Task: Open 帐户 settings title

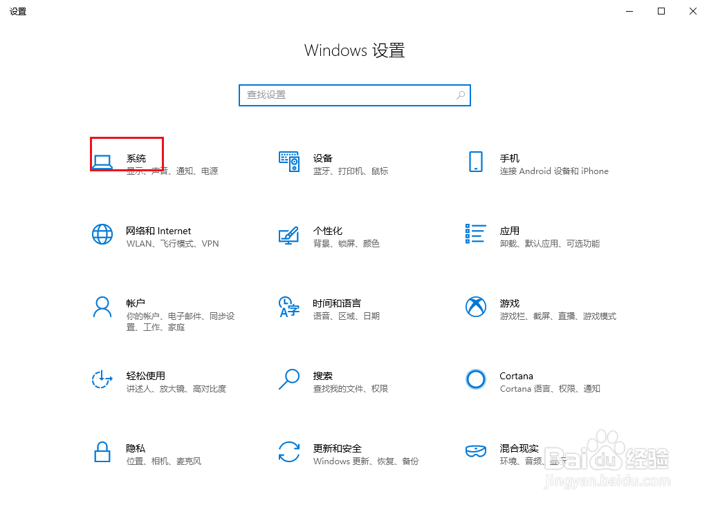Action: tap(136, 303)
